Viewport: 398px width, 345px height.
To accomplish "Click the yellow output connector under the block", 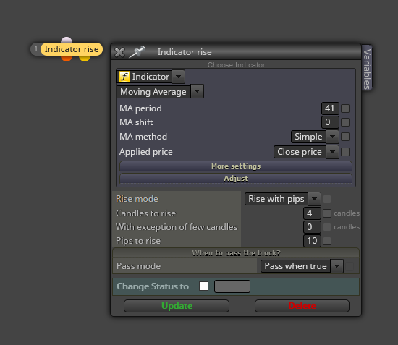I will pos(85,59).
